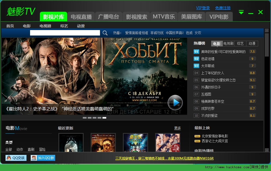Select the 动漫 tab in 热播榜

pyautogui.click(x=252, y=44)
